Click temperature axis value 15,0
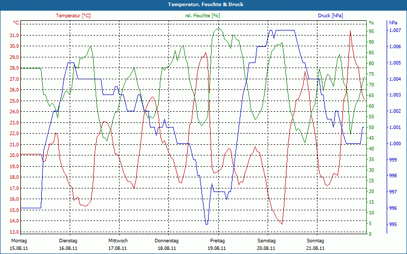Viewport: 407px width, 254px height. [14, 210]
